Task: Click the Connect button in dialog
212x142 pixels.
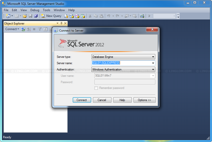Action: (x=82, y=100)
